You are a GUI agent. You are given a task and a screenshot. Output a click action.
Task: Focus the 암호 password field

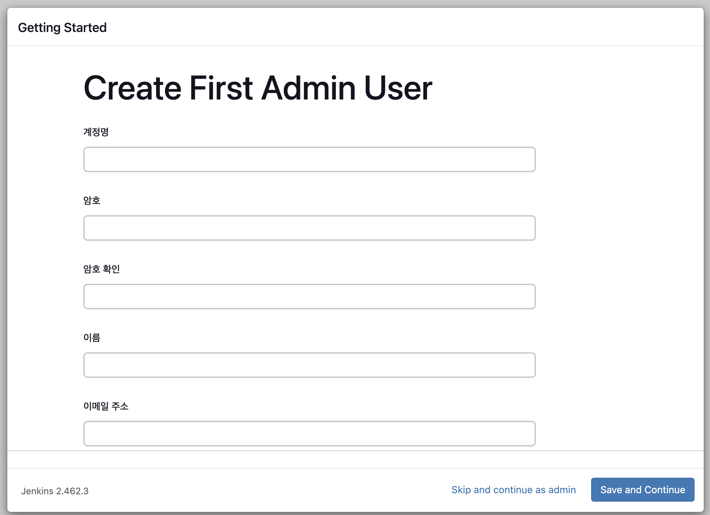click(309, 228)
